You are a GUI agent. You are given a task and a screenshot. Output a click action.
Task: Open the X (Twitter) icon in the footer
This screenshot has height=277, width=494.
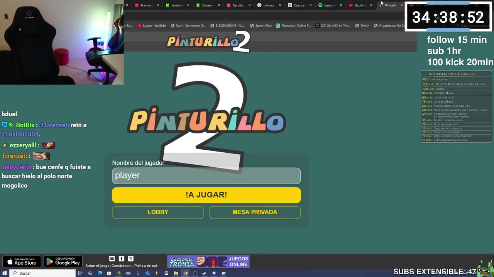(x=130, y=259)
